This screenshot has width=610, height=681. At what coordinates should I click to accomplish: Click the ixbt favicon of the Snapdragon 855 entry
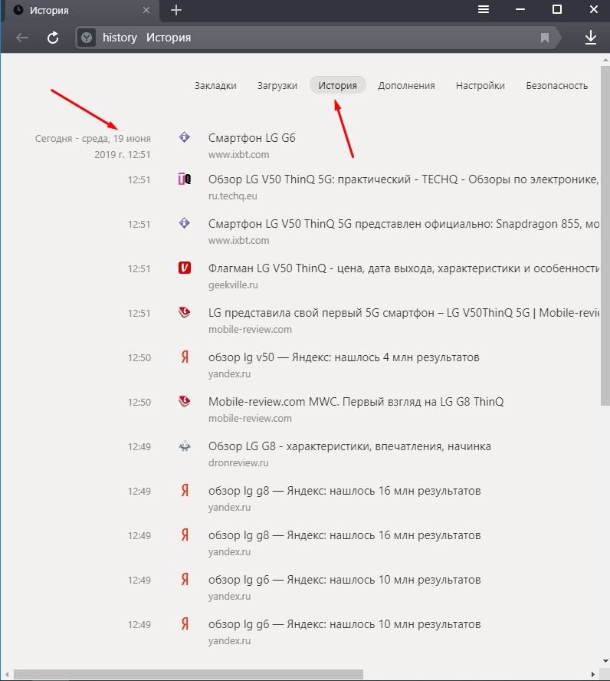click(185, 223)
